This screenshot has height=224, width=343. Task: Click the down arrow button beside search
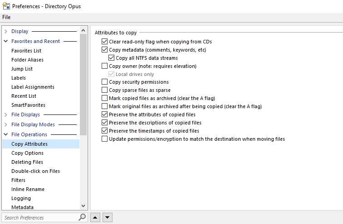pyautogui.click(x=107, y=218)
